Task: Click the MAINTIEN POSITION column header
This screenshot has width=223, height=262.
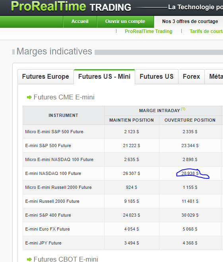Action: tap(132, 120)
